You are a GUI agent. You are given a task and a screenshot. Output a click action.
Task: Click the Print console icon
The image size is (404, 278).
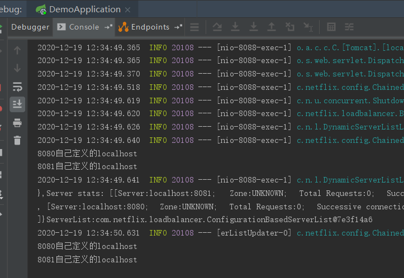(x=17, y=123)
